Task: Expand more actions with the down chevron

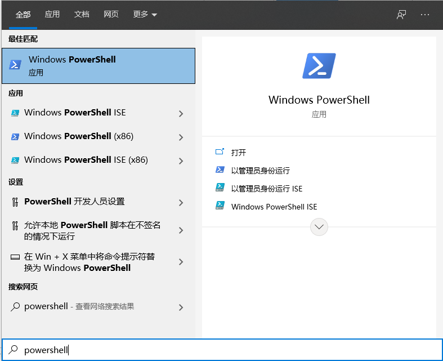Action: (319, 227)
